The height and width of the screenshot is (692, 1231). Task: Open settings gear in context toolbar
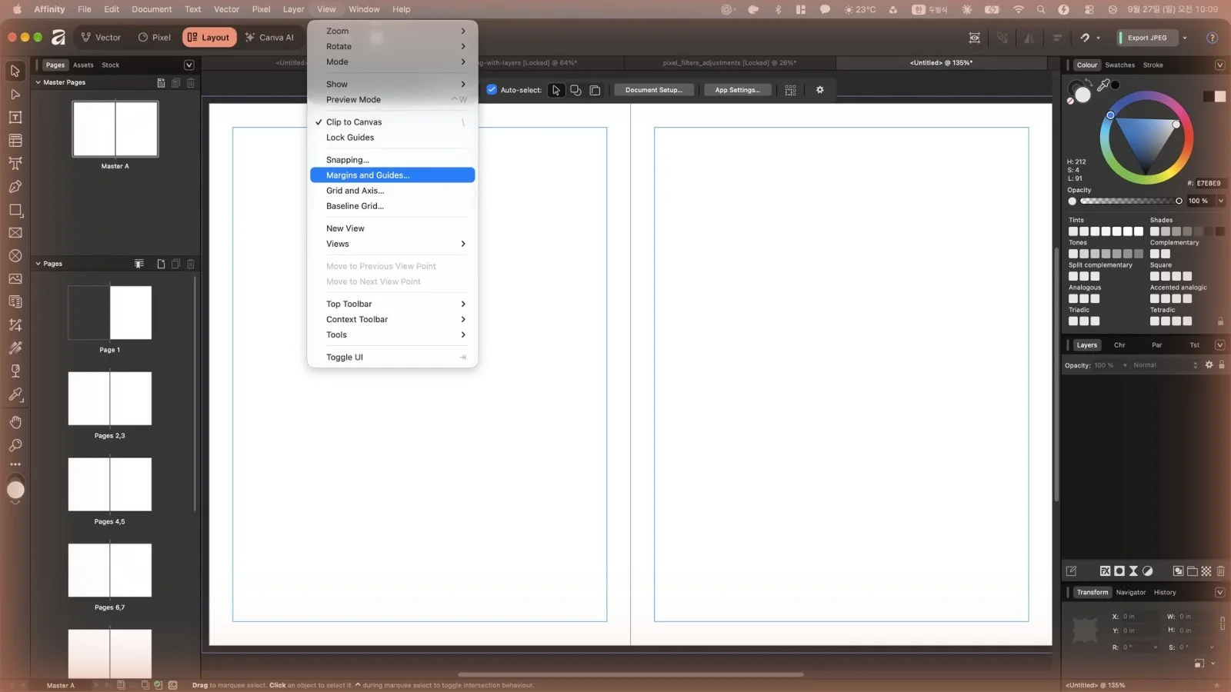click(x=819, y=90)
